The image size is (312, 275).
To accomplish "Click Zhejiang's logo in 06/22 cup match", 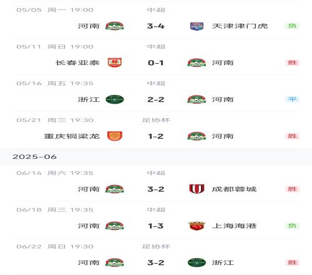I will (197, 262).
